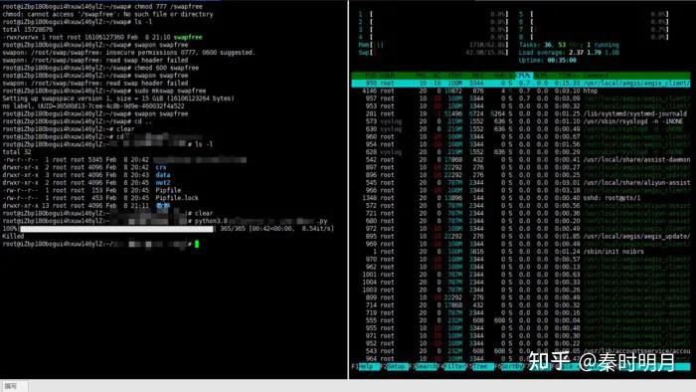Open htop Setup from the function bar
Viewport: 696px width, 392px height.
pyautogui.click(x=398, y=367)
